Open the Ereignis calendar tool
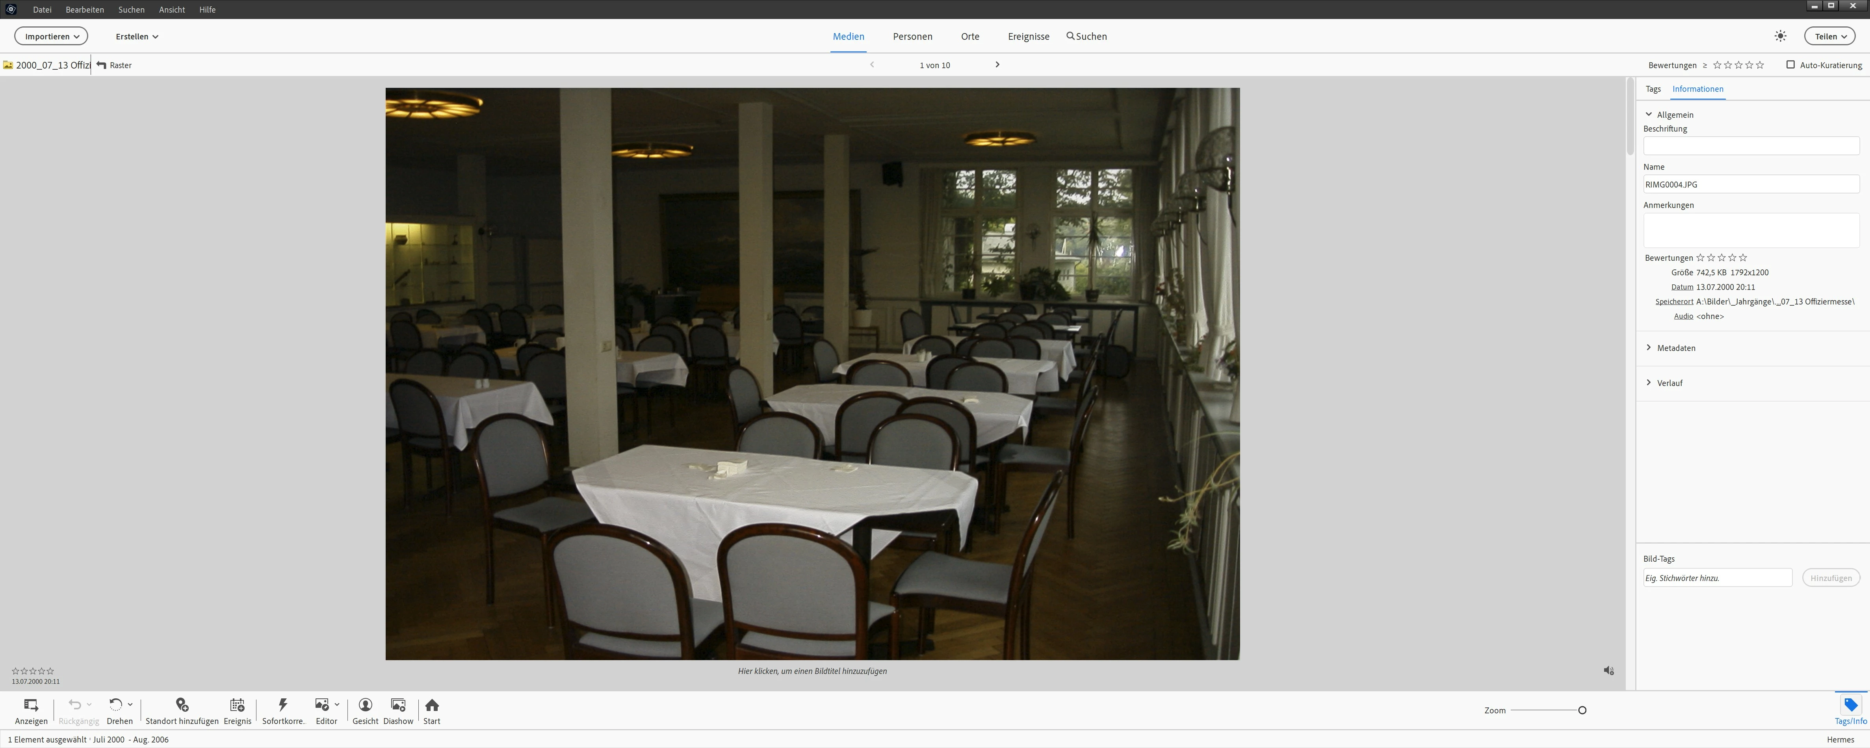 237,704
